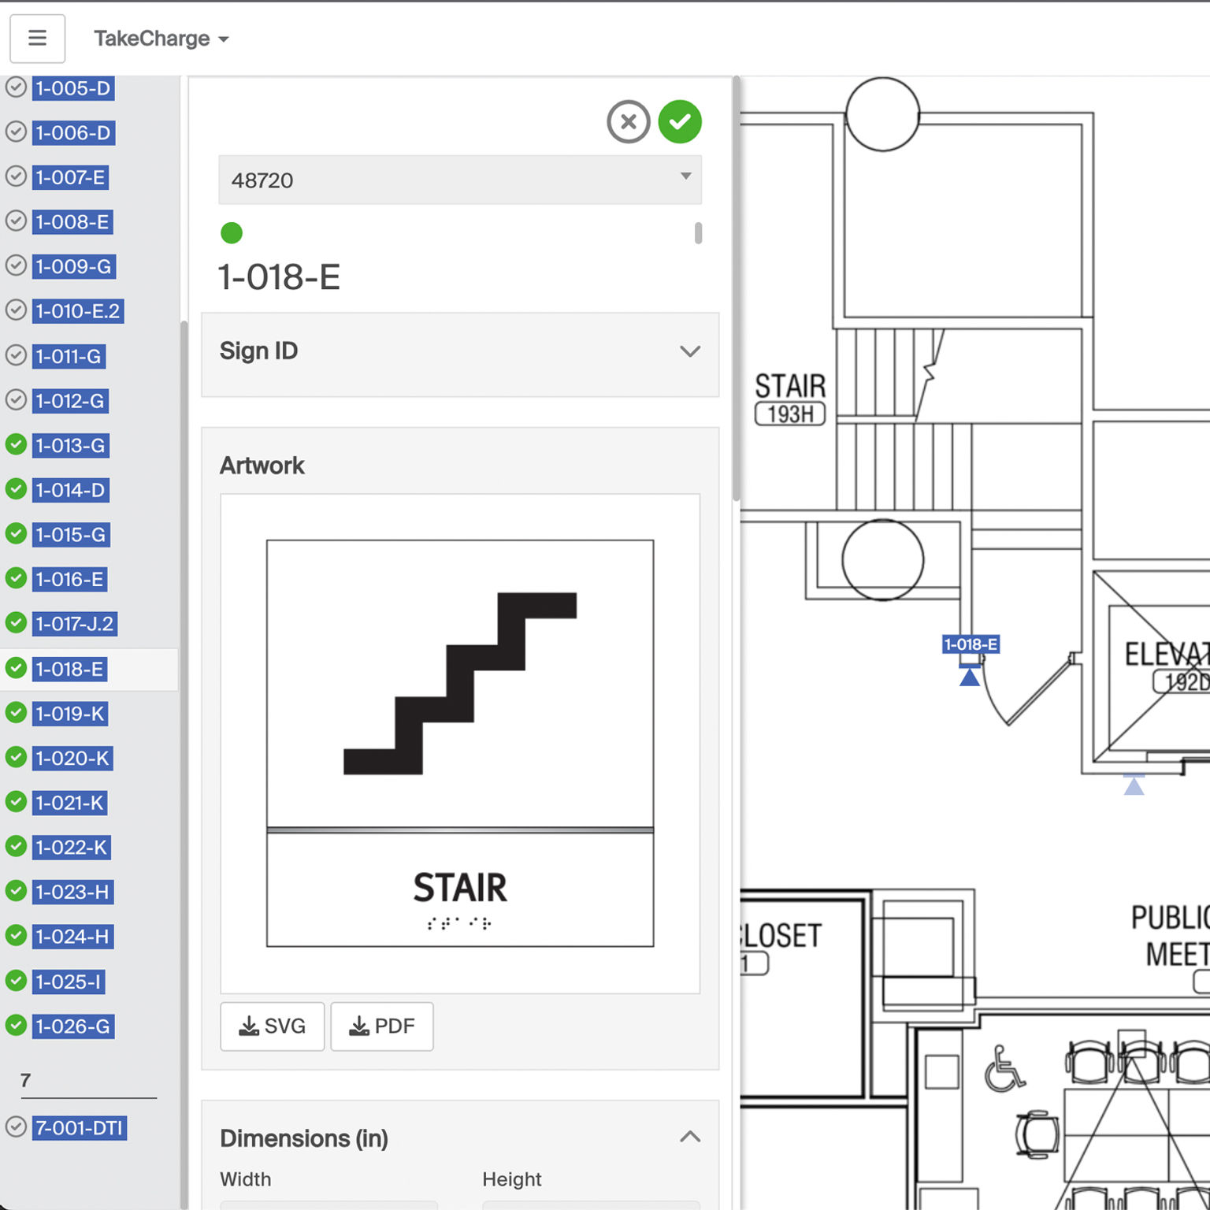Click green check icon beside 1-024-H
The image size is (1210, 1210).
pyautogui.click(x=16, y=936)
